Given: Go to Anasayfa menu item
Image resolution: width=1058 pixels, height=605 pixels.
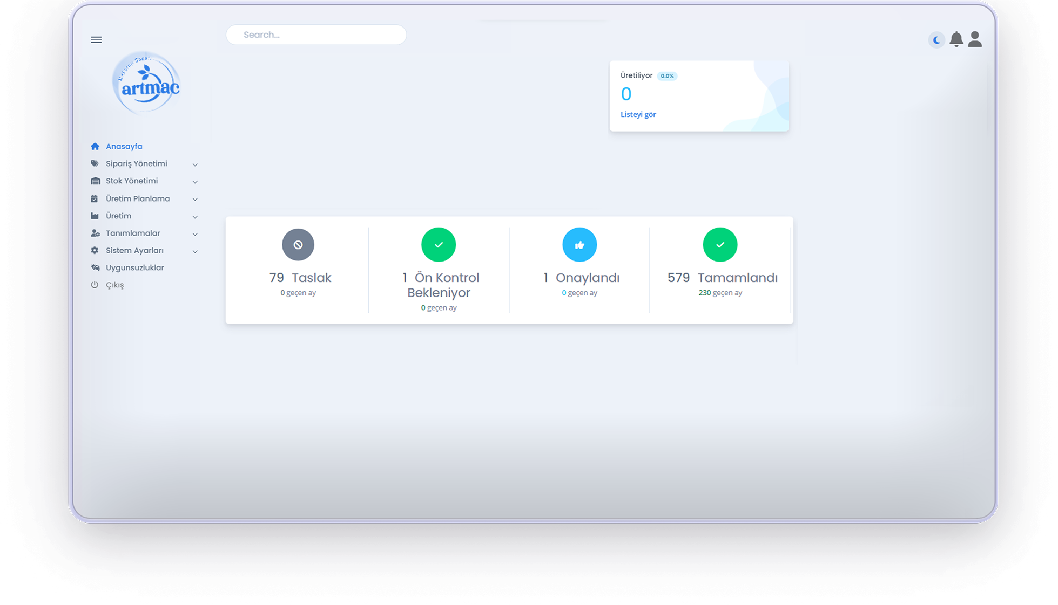Looking at the screenshot, I should point(124,147).
